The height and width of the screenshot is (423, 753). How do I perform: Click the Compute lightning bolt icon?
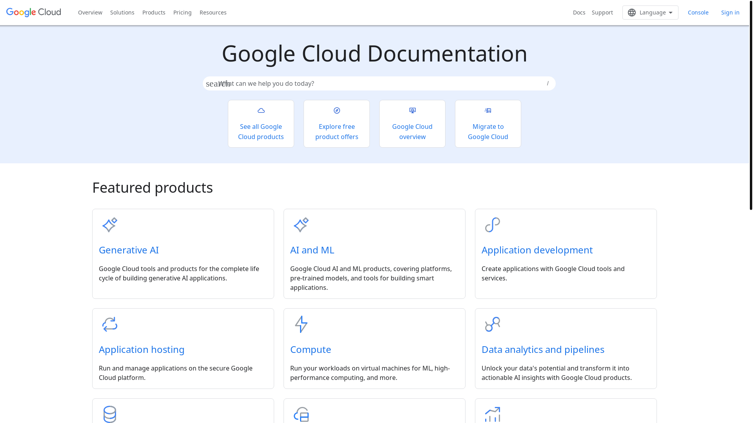pos(301,324)
